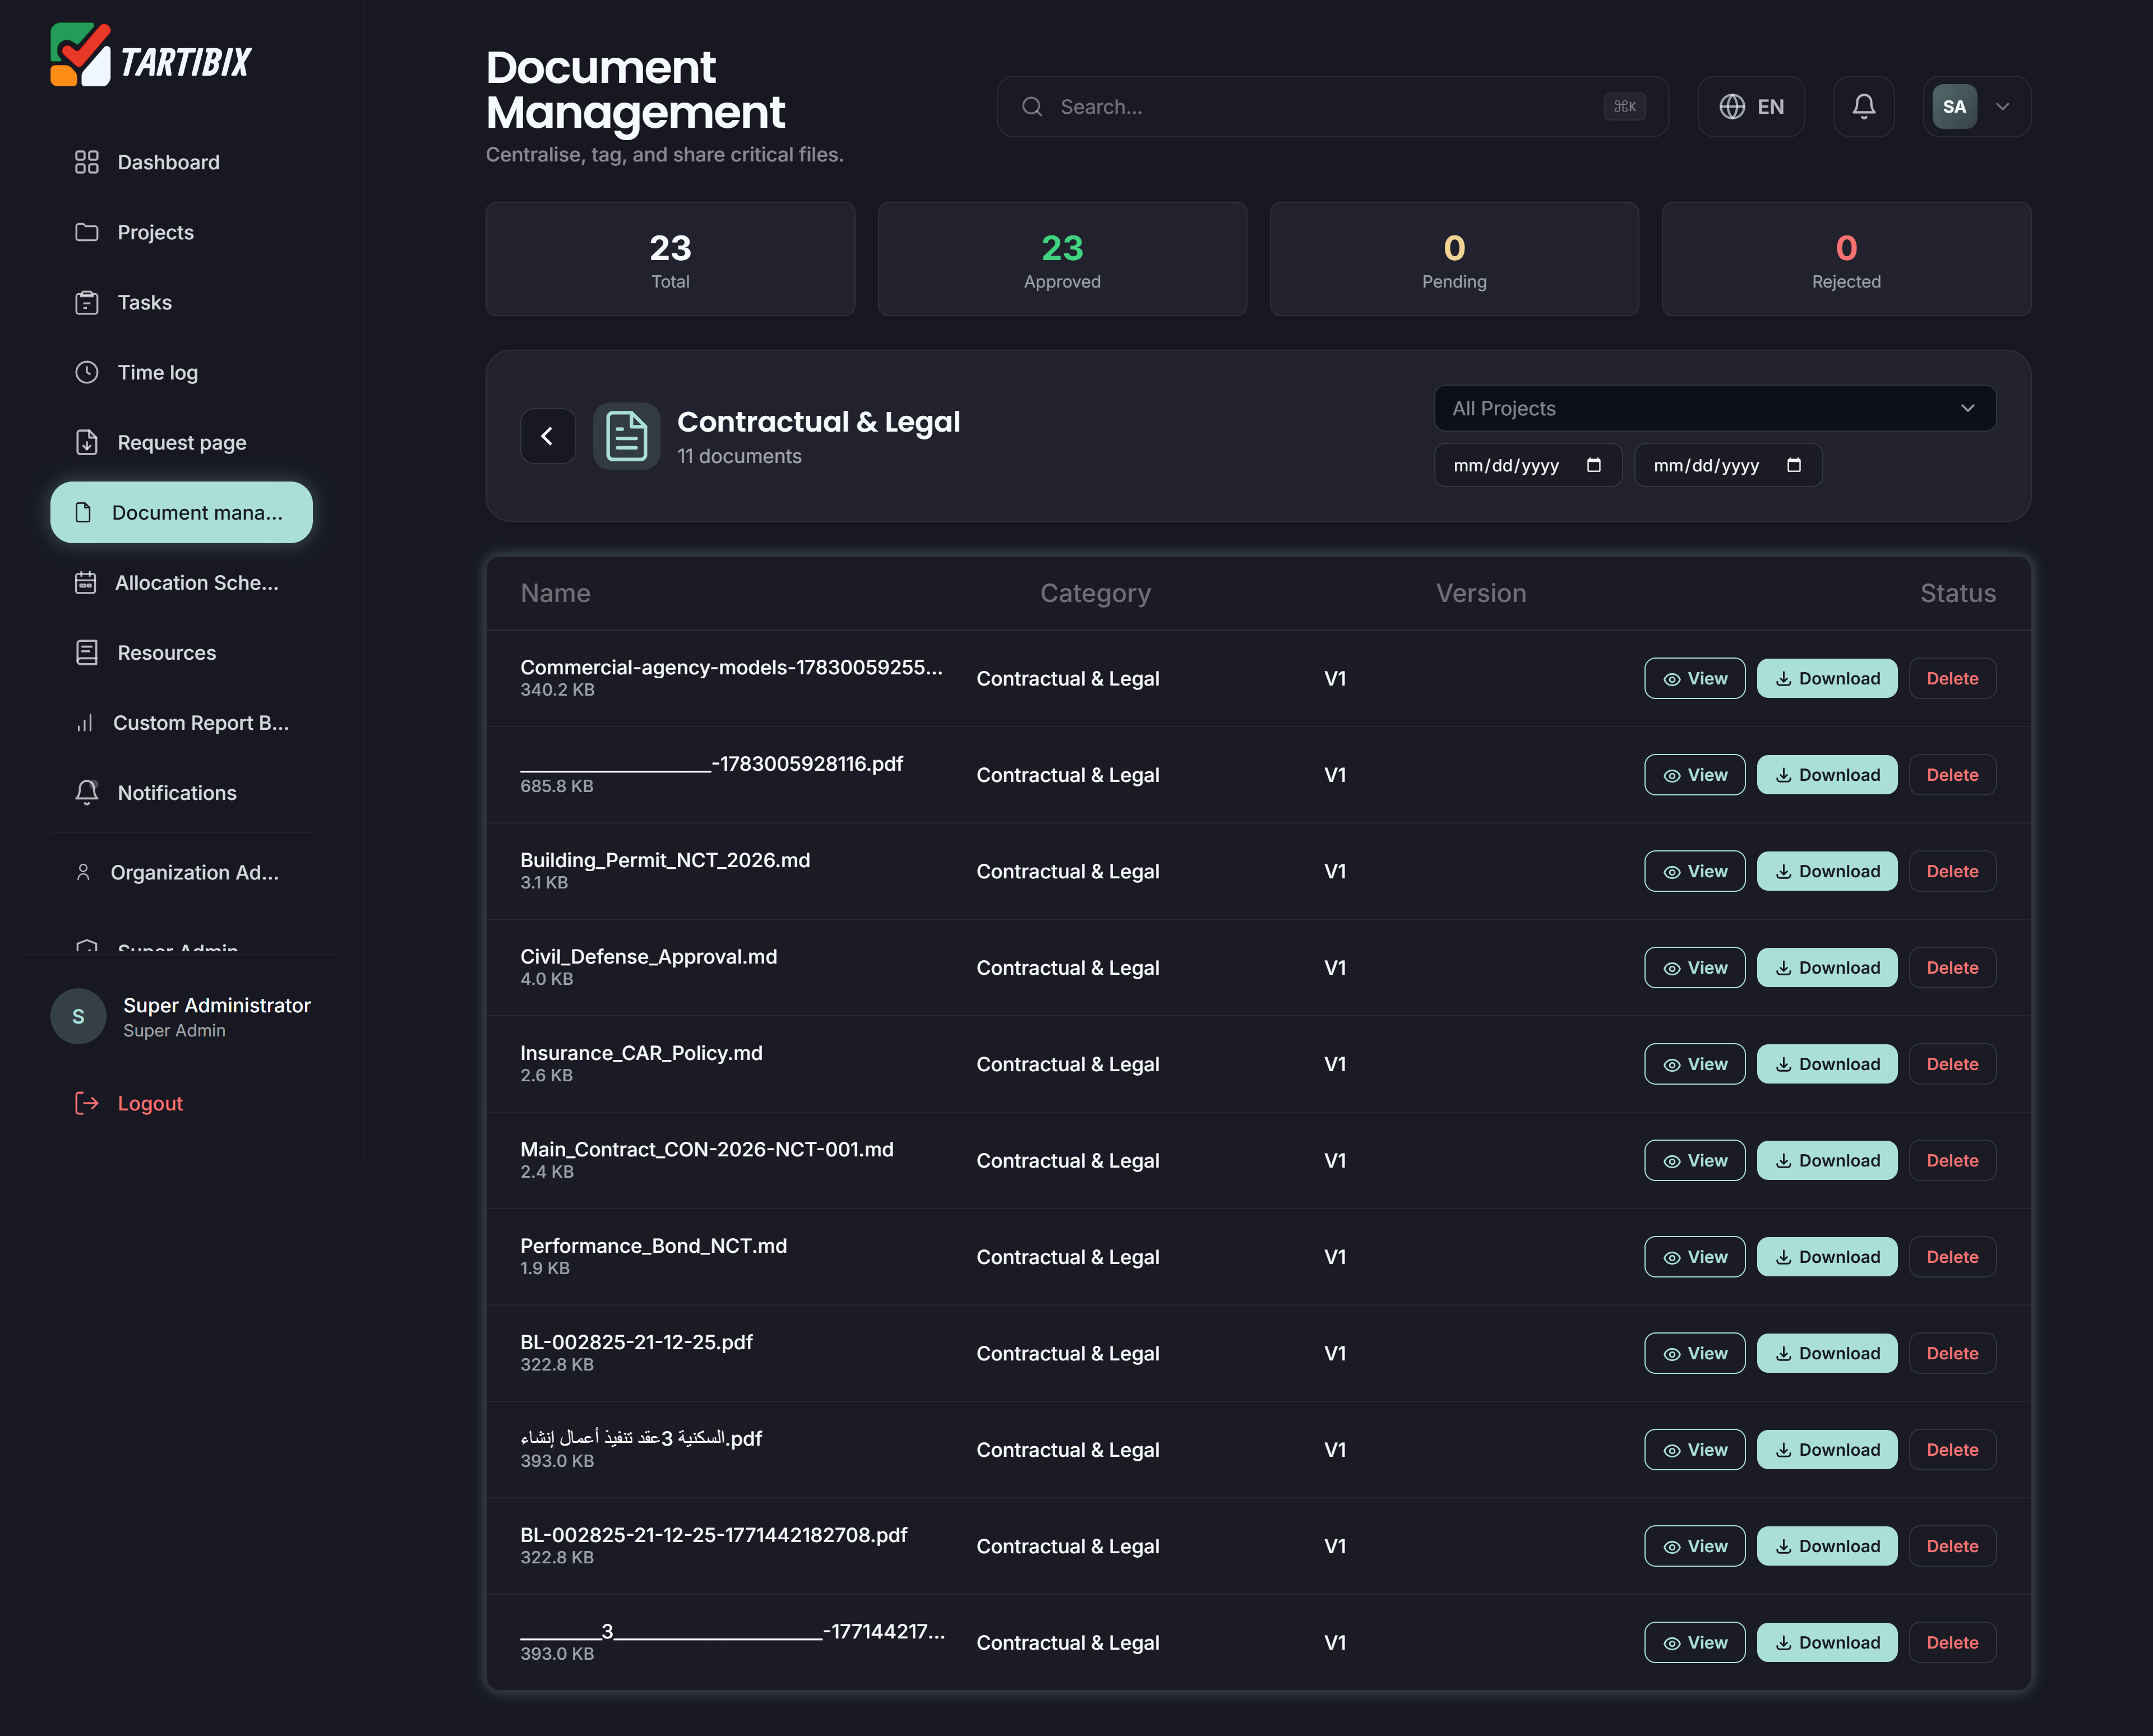Open the start date calendar picker icon
Image resolution: width=2153 pixels, height=1736 pixels.
coord(1593,465)
